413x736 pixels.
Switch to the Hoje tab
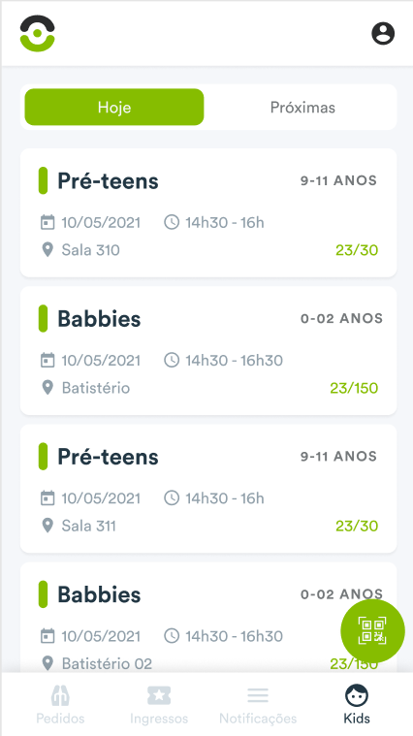pos(114,107)
